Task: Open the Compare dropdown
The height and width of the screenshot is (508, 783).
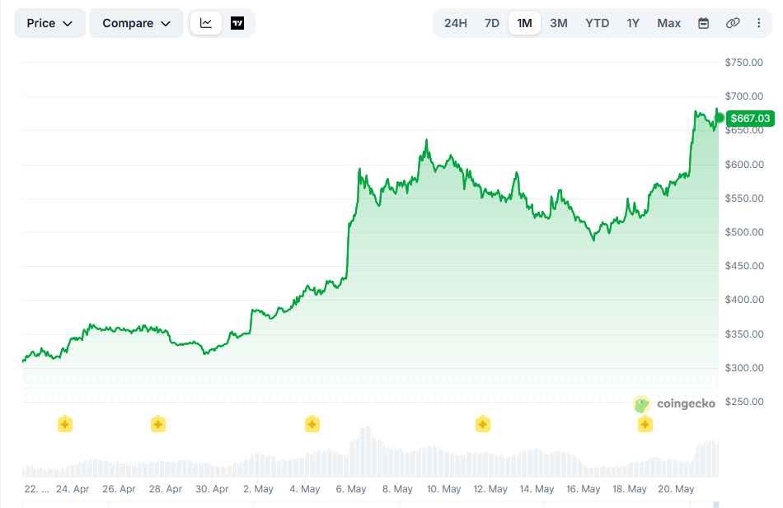Action: (x=136, y=23)
